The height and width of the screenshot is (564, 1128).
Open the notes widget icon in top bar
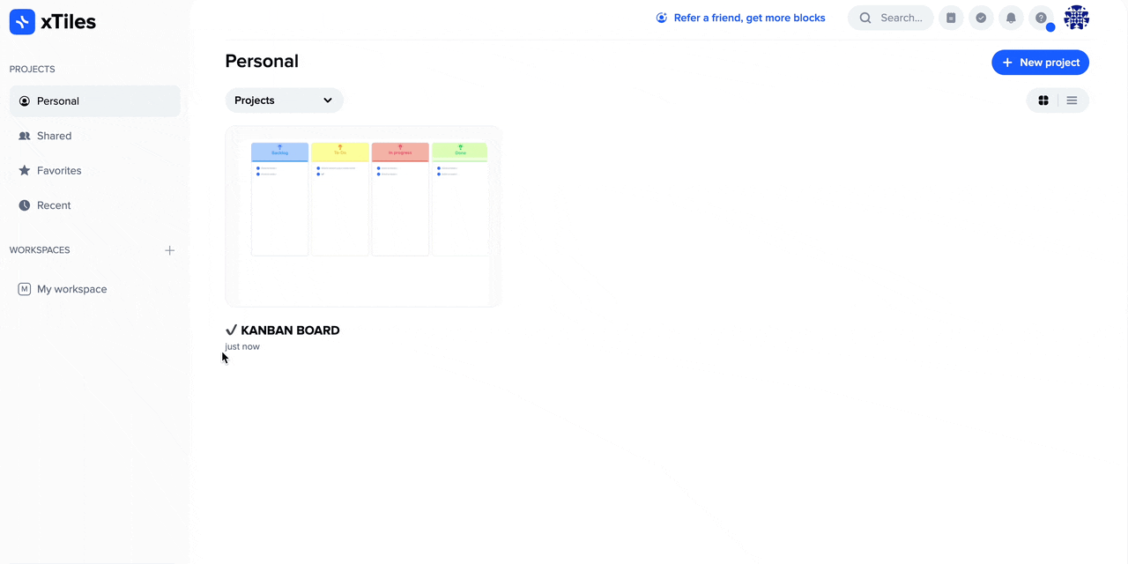(x=951, y=18)
